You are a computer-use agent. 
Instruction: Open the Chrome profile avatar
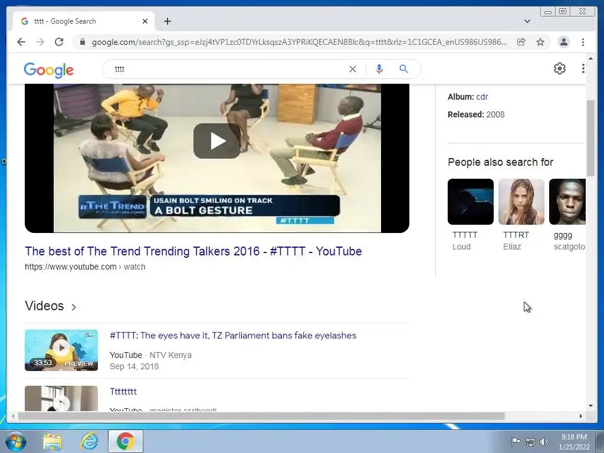(x=563, y=42)
